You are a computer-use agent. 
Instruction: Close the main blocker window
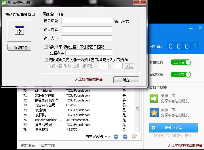click(201, 28)
